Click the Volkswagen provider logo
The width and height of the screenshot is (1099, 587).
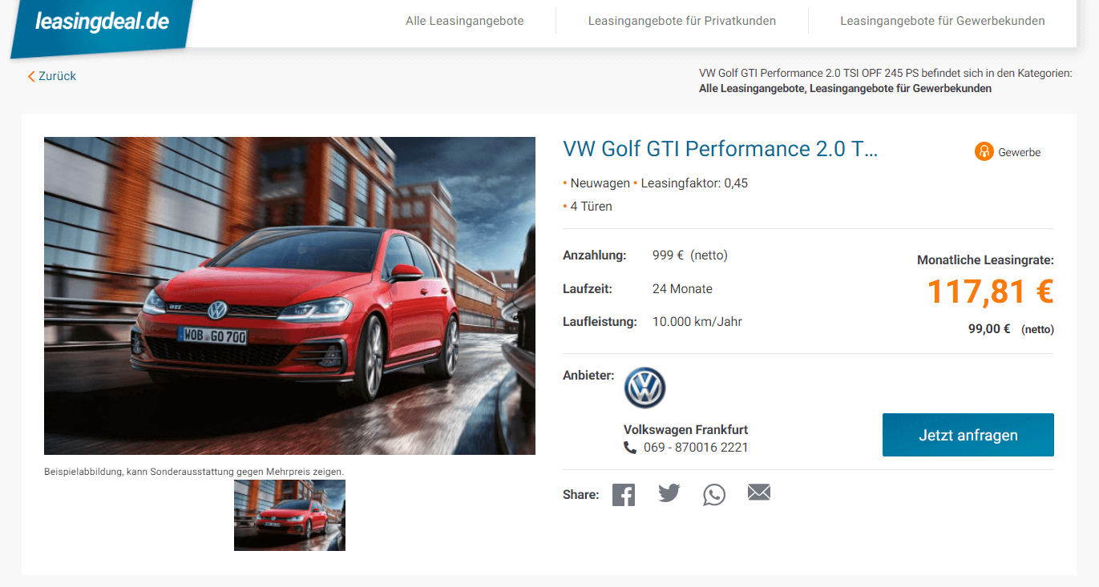[645, 388]
